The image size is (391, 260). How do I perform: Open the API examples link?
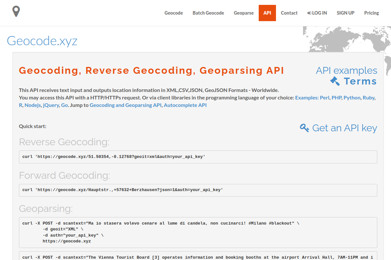tap(346, 71)
